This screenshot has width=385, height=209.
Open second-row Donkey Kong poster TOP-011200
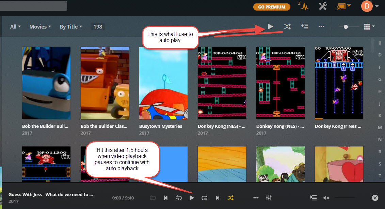point(46,164)
